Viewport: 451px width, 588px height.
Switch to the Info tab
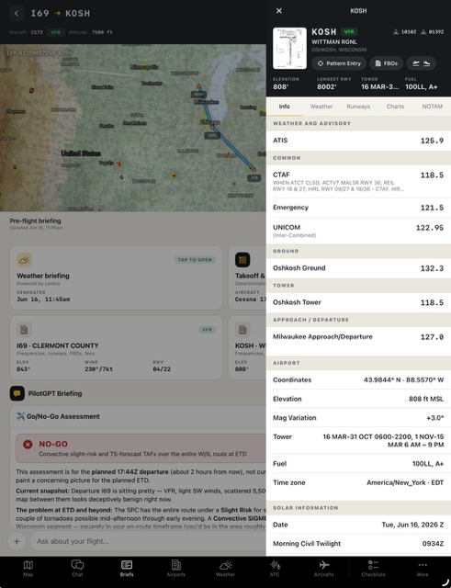tap(284, 107)
